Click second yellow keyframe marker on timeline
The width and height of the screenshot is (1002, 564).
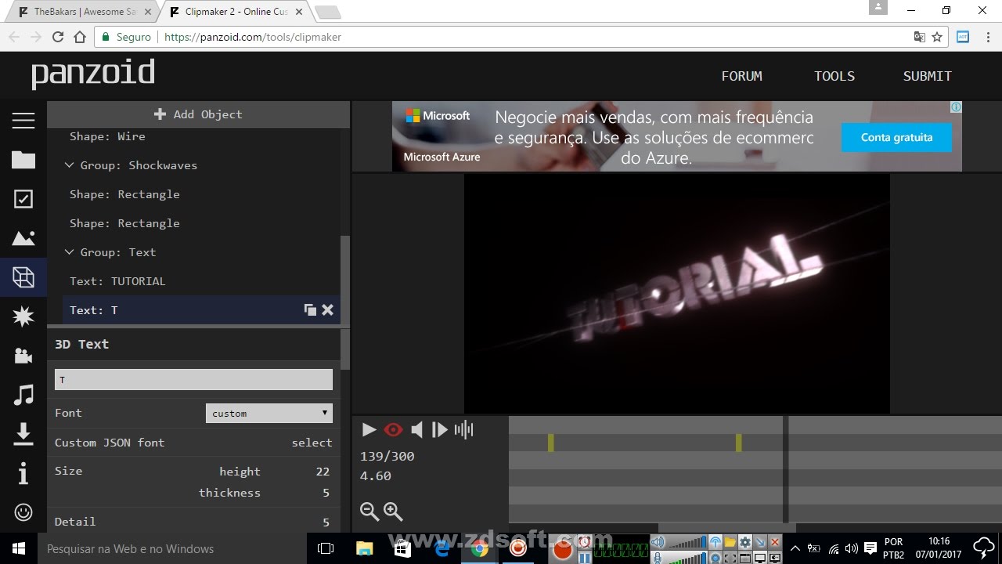tap(739, 443)
